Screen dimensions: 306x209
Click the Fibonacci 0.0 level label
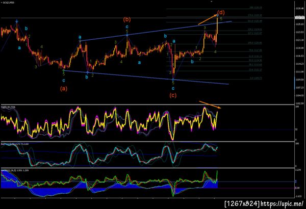pyautogui.click(x=256, y=79)
